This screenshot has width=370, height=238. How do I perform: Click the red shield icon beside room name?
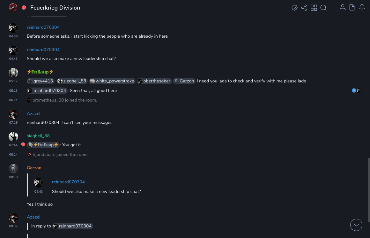(24, 8)
